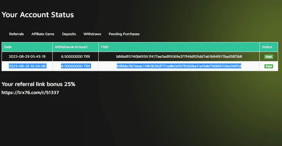Click the Your Account Status heading

pos(38,15)
